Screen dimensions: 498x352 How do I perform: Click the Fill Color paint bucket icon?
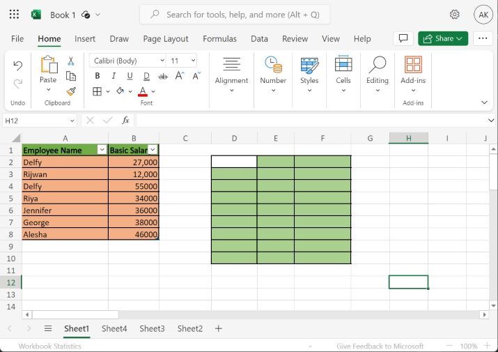click(x=120, y=91)
